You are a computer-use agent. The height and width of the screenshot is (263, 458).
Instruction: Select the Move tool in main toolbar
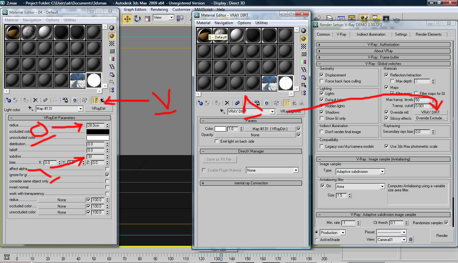(127, 18)
